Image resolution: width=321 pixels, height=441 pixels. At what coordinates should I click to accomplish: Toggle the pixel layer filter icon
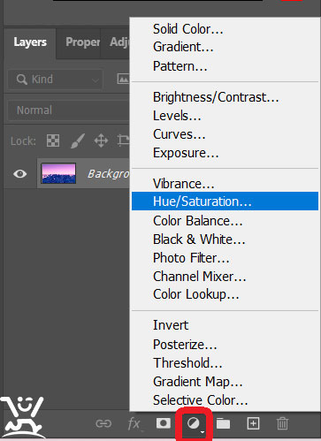(123, 79)
